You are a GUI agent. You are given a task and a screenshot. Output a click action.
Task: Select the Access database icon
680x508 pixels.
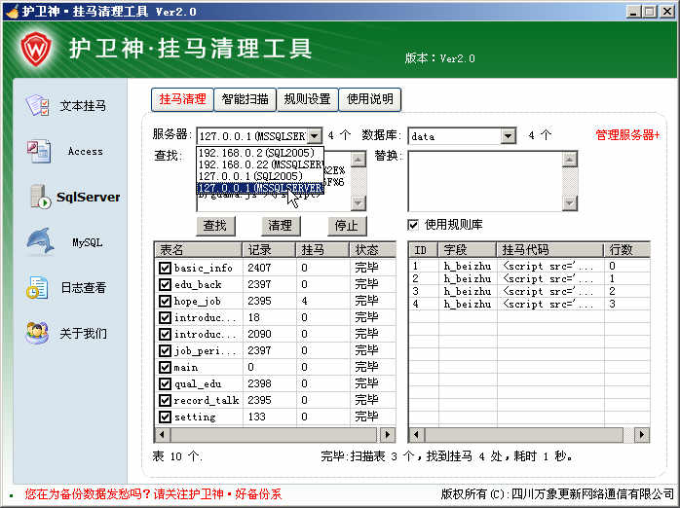click(38, 151)
